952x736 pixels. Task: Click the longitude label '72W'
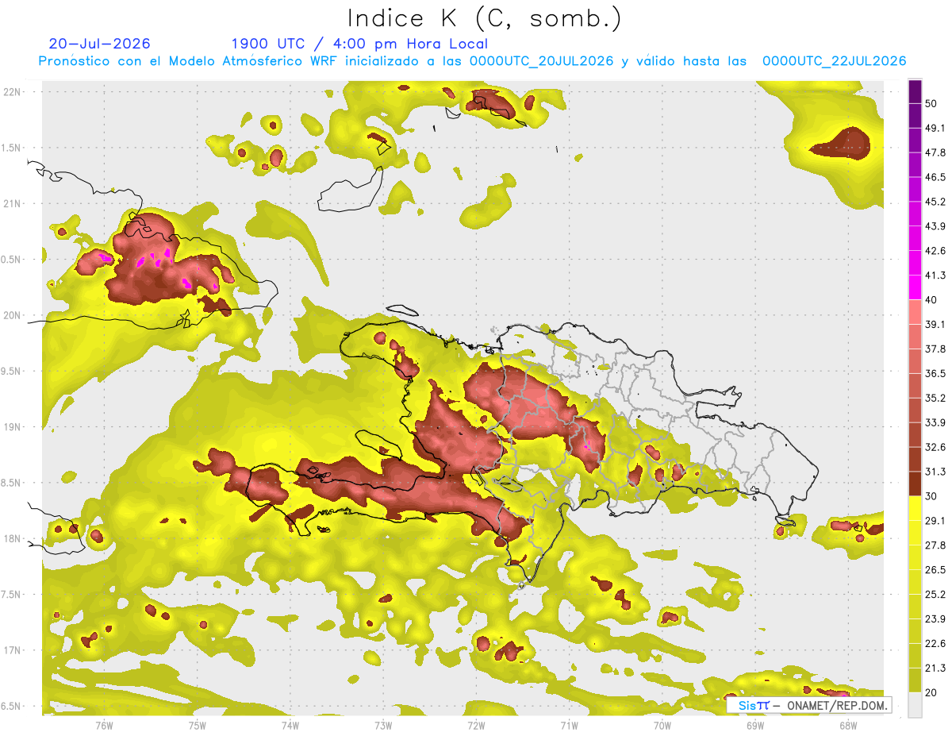coord(476,725)
